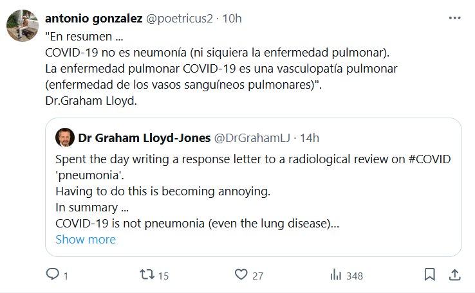Open the @DrGrahamLJ handle
The width and height of the screenshot is (475, 293).
[x=249, y=138]
